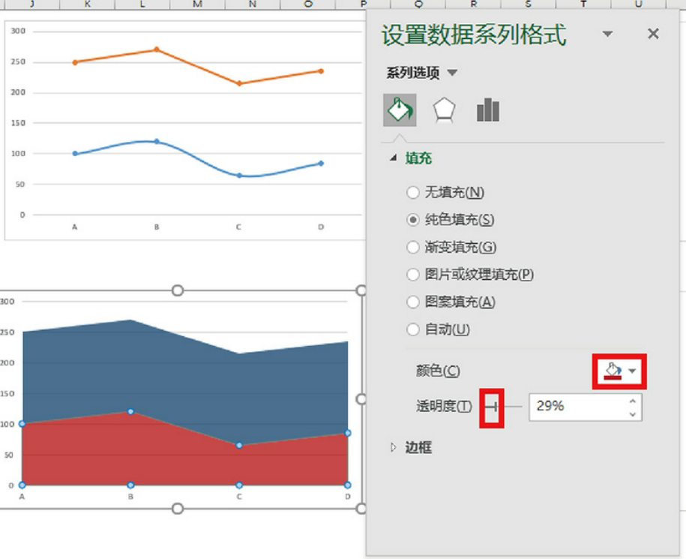Close the Format Data Series pane

(x=653, y=34)
